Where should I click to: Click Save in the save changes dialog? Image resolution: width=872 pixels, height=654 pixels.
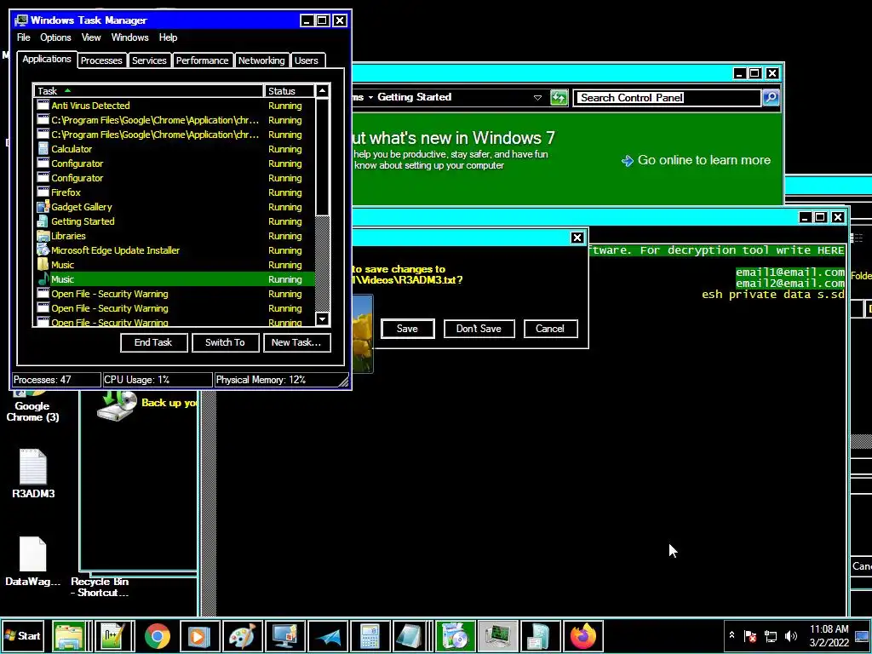(407, 328)
